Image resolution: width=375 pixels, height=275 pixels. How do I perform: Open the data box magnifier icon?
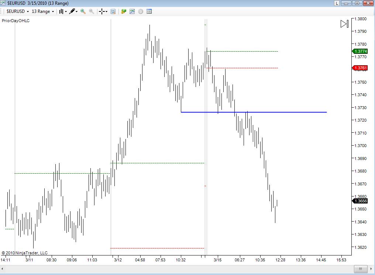coord(113,11)
